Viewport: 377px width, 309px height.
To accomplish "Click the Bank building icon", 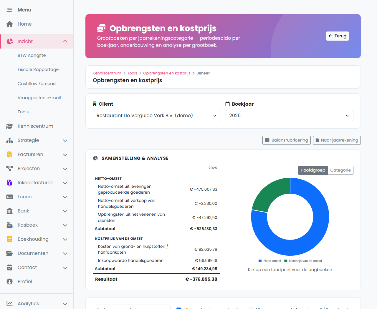I will (x=10, y=211).
